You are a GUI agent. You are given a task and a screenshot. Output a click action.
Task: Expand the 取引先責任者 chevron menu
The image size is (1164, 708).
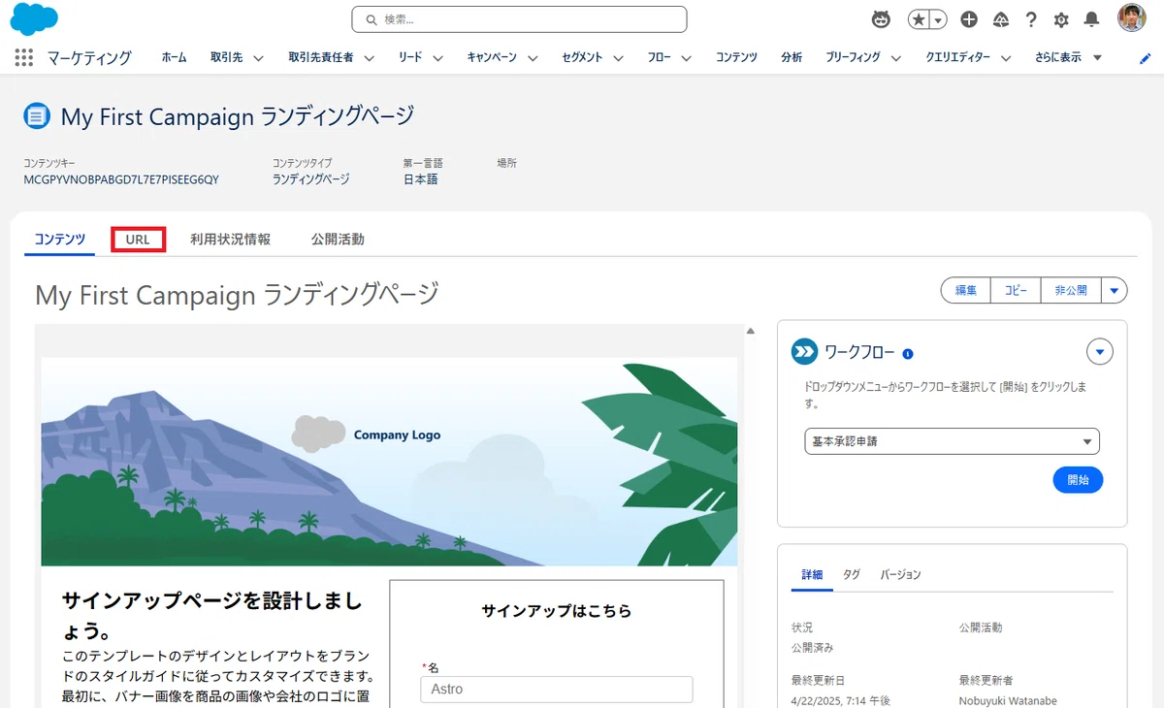point(369,58)
